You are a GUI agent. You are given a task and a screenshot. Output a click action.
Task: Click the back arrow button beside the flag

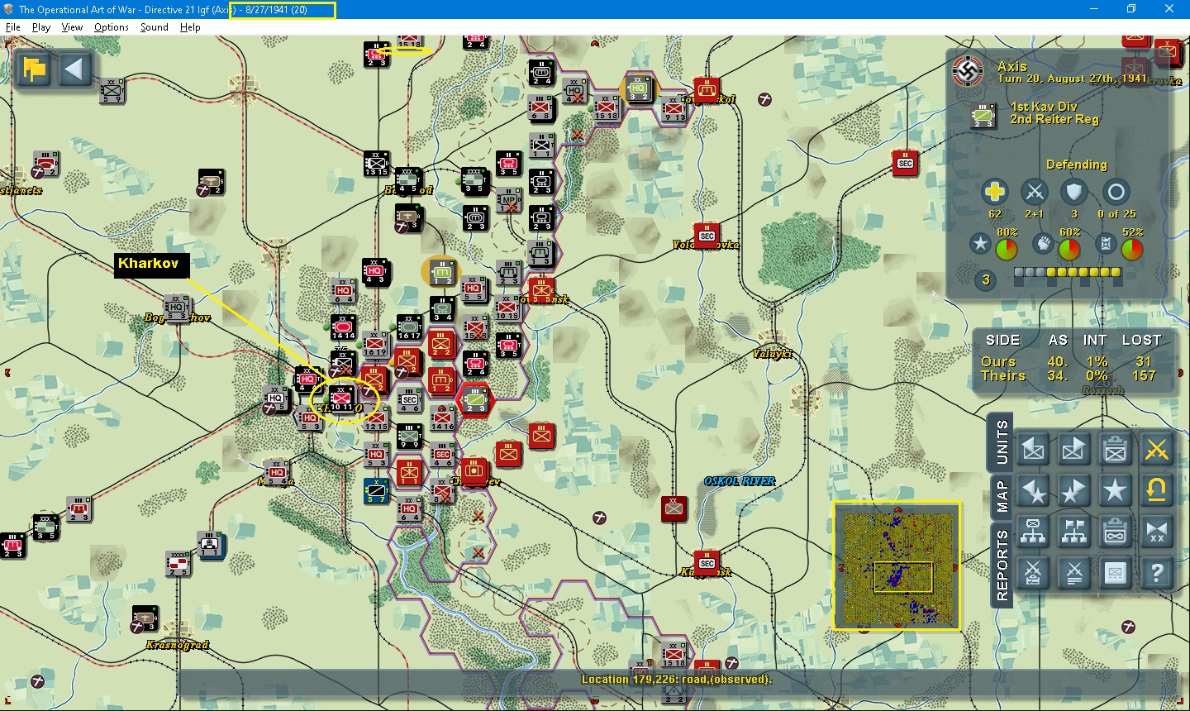click(x=75, y=69)
